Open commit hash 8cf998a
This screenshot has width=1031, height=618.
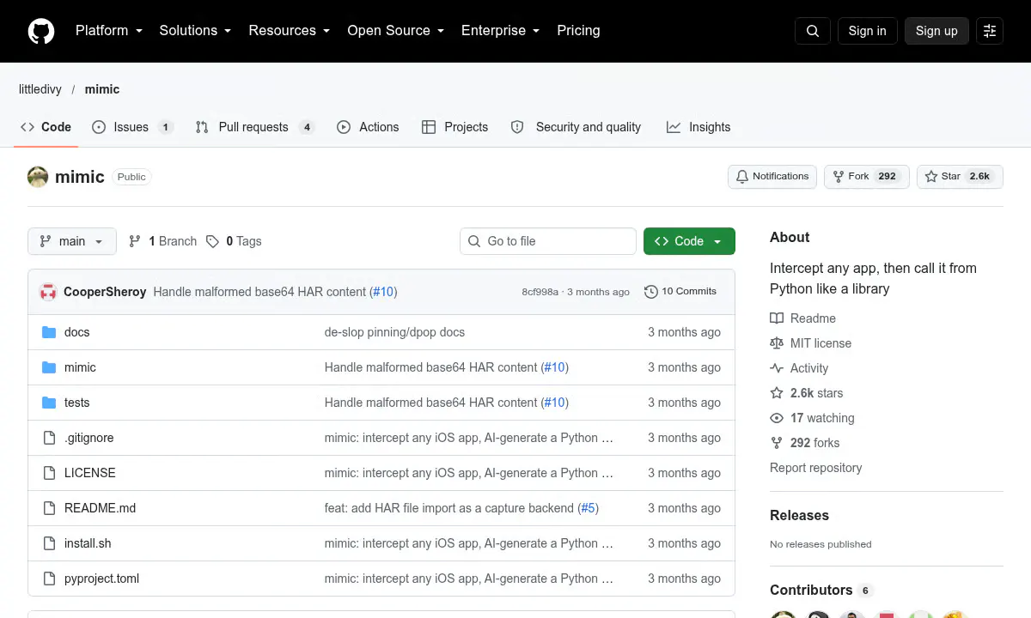(x=540, y=292)
